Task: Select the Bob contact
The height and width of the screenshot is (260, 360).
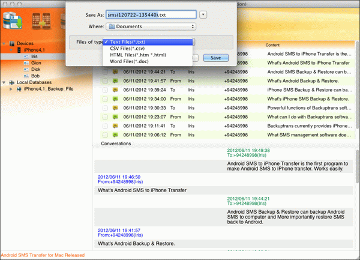Action: [35, 76]
